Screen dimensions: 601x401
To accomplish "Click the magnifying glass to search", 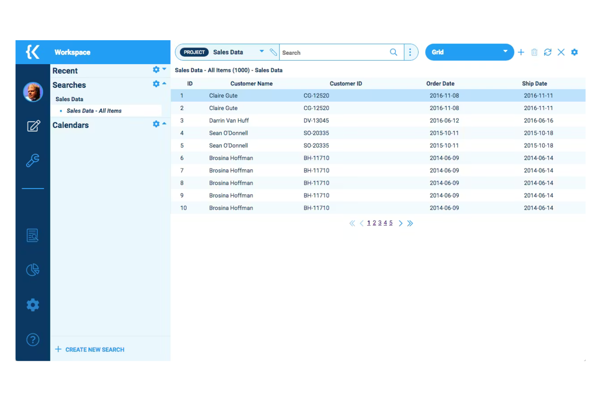I will (x=393, y=52).
